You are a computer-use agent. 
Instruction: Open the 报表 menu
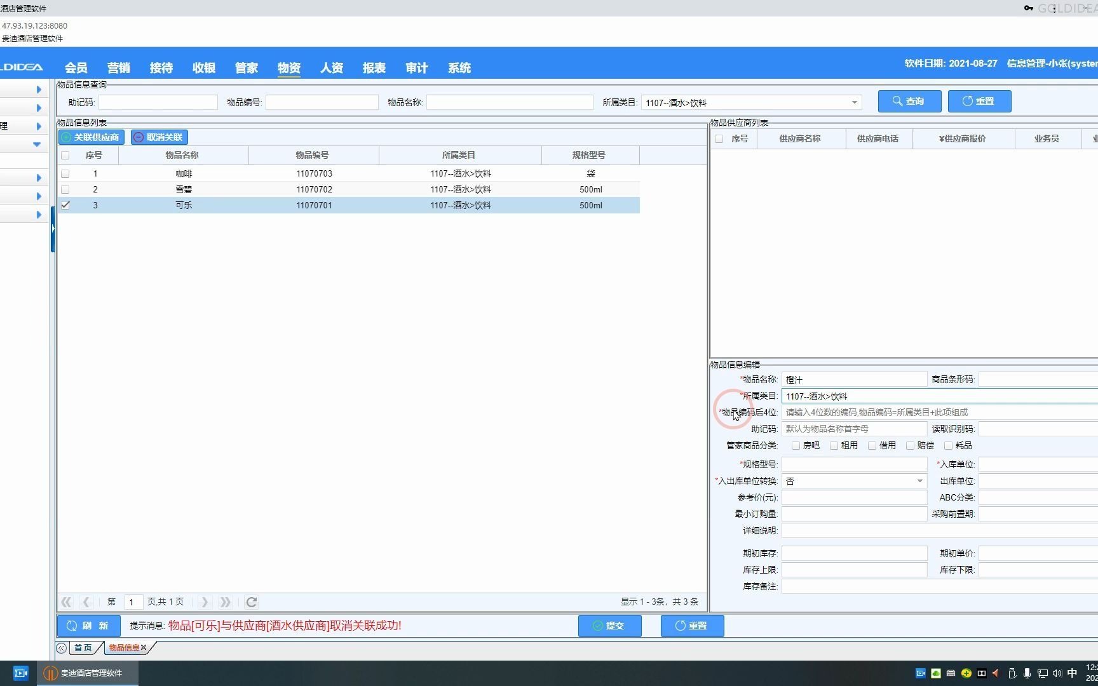tap(374, 68)
